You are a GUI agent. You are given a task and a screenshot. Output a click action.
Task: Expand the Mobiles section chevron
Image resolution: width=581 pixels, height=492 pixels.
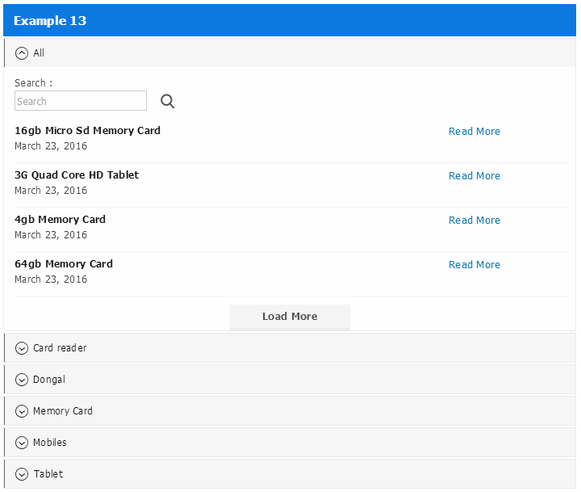point(22,443)
